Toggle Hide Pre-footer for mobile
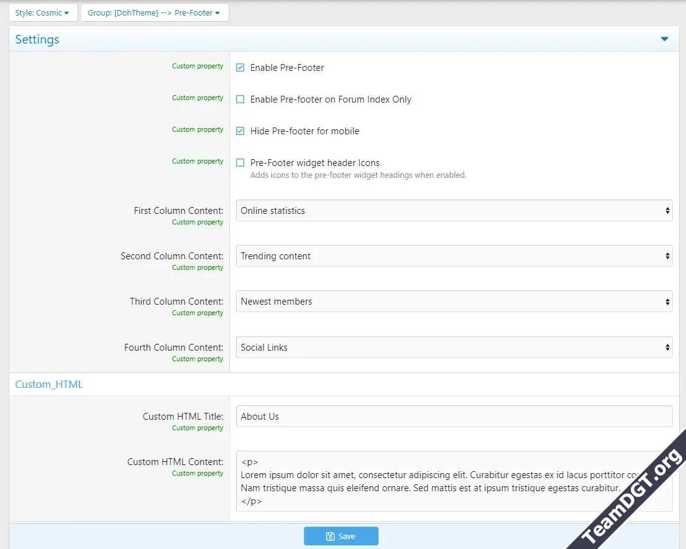Viewport: 686px width, 549px height. click(x=240, y=131)
